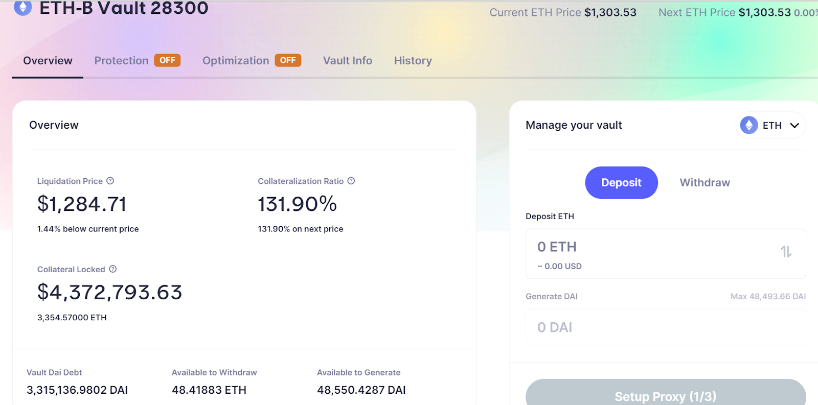The width and height of the screenshot is (818, 405).
Task: Select the Deposit mode button
Action: pos(621,183)
